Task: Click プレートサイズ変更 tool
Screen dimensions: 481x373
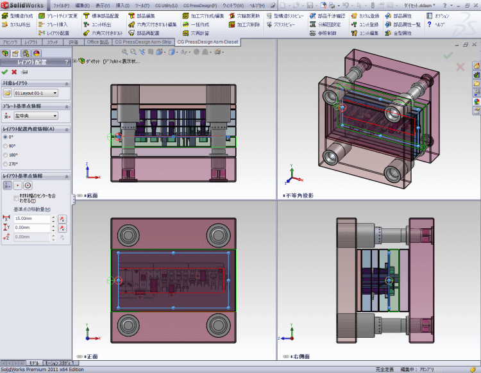Action: (x=58, y=16)
